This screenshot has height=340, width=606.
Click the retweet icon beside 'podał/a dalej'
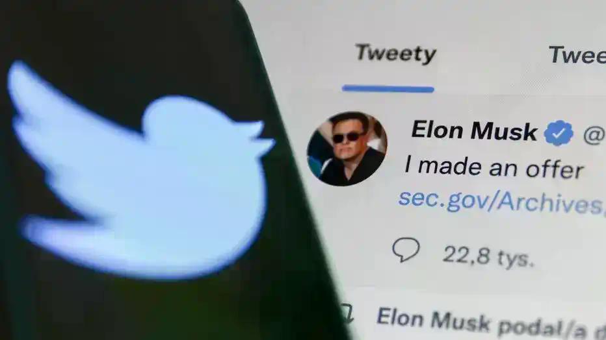pyautogui.click(x=347, y=313)
